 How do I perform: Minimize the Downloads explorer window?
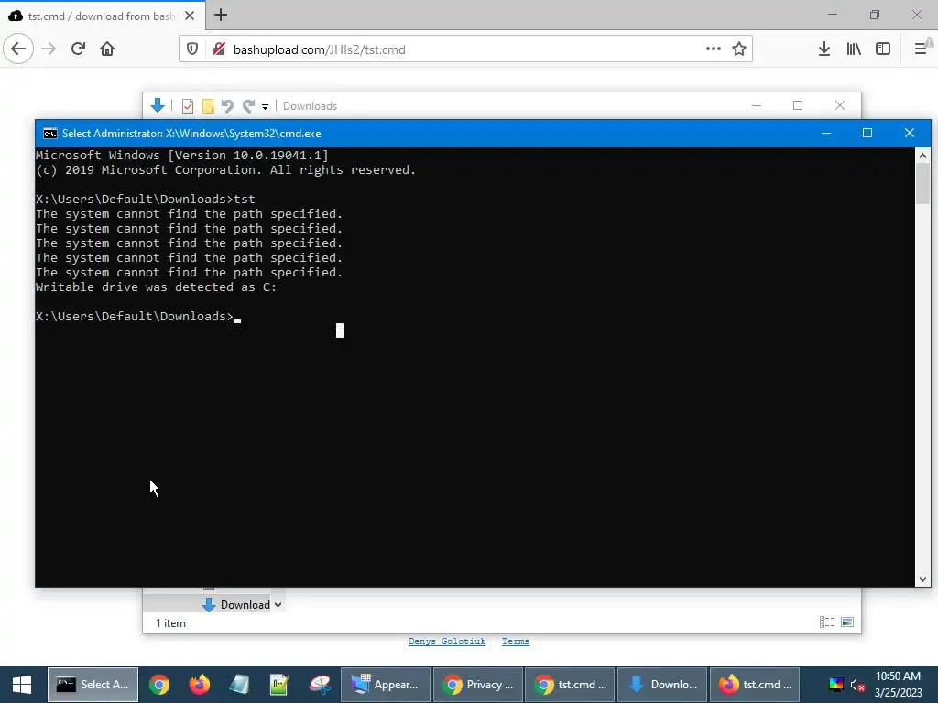(756, 106)
